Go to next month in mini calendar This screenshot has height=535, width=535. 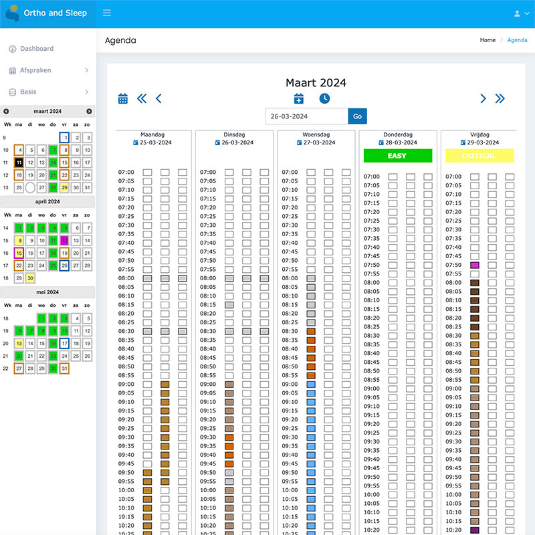(x=89, y=111)
